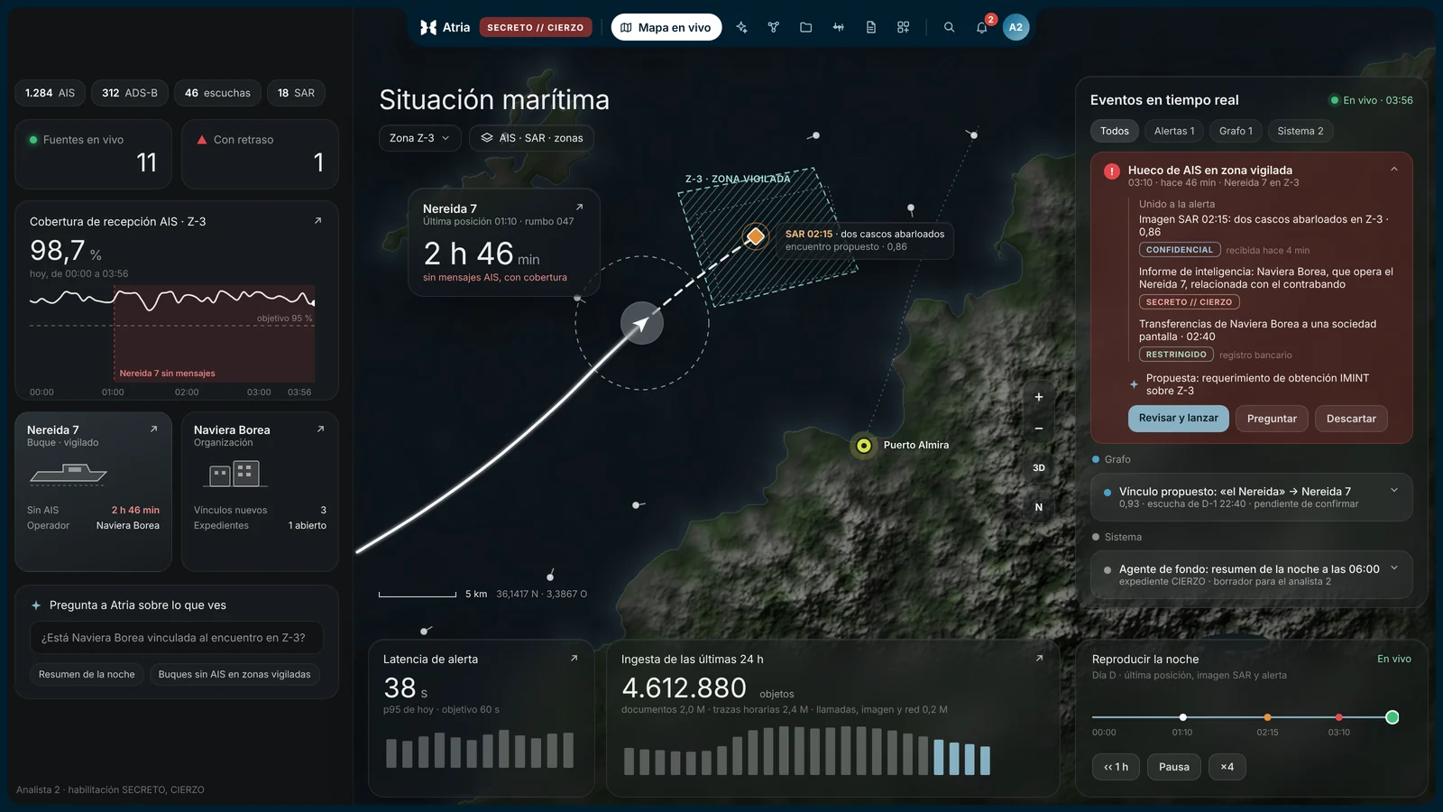The width and height of the screenshot is (1443, 812).
Task: Open Nereida 7 map popup arrow
Action: 579,208
